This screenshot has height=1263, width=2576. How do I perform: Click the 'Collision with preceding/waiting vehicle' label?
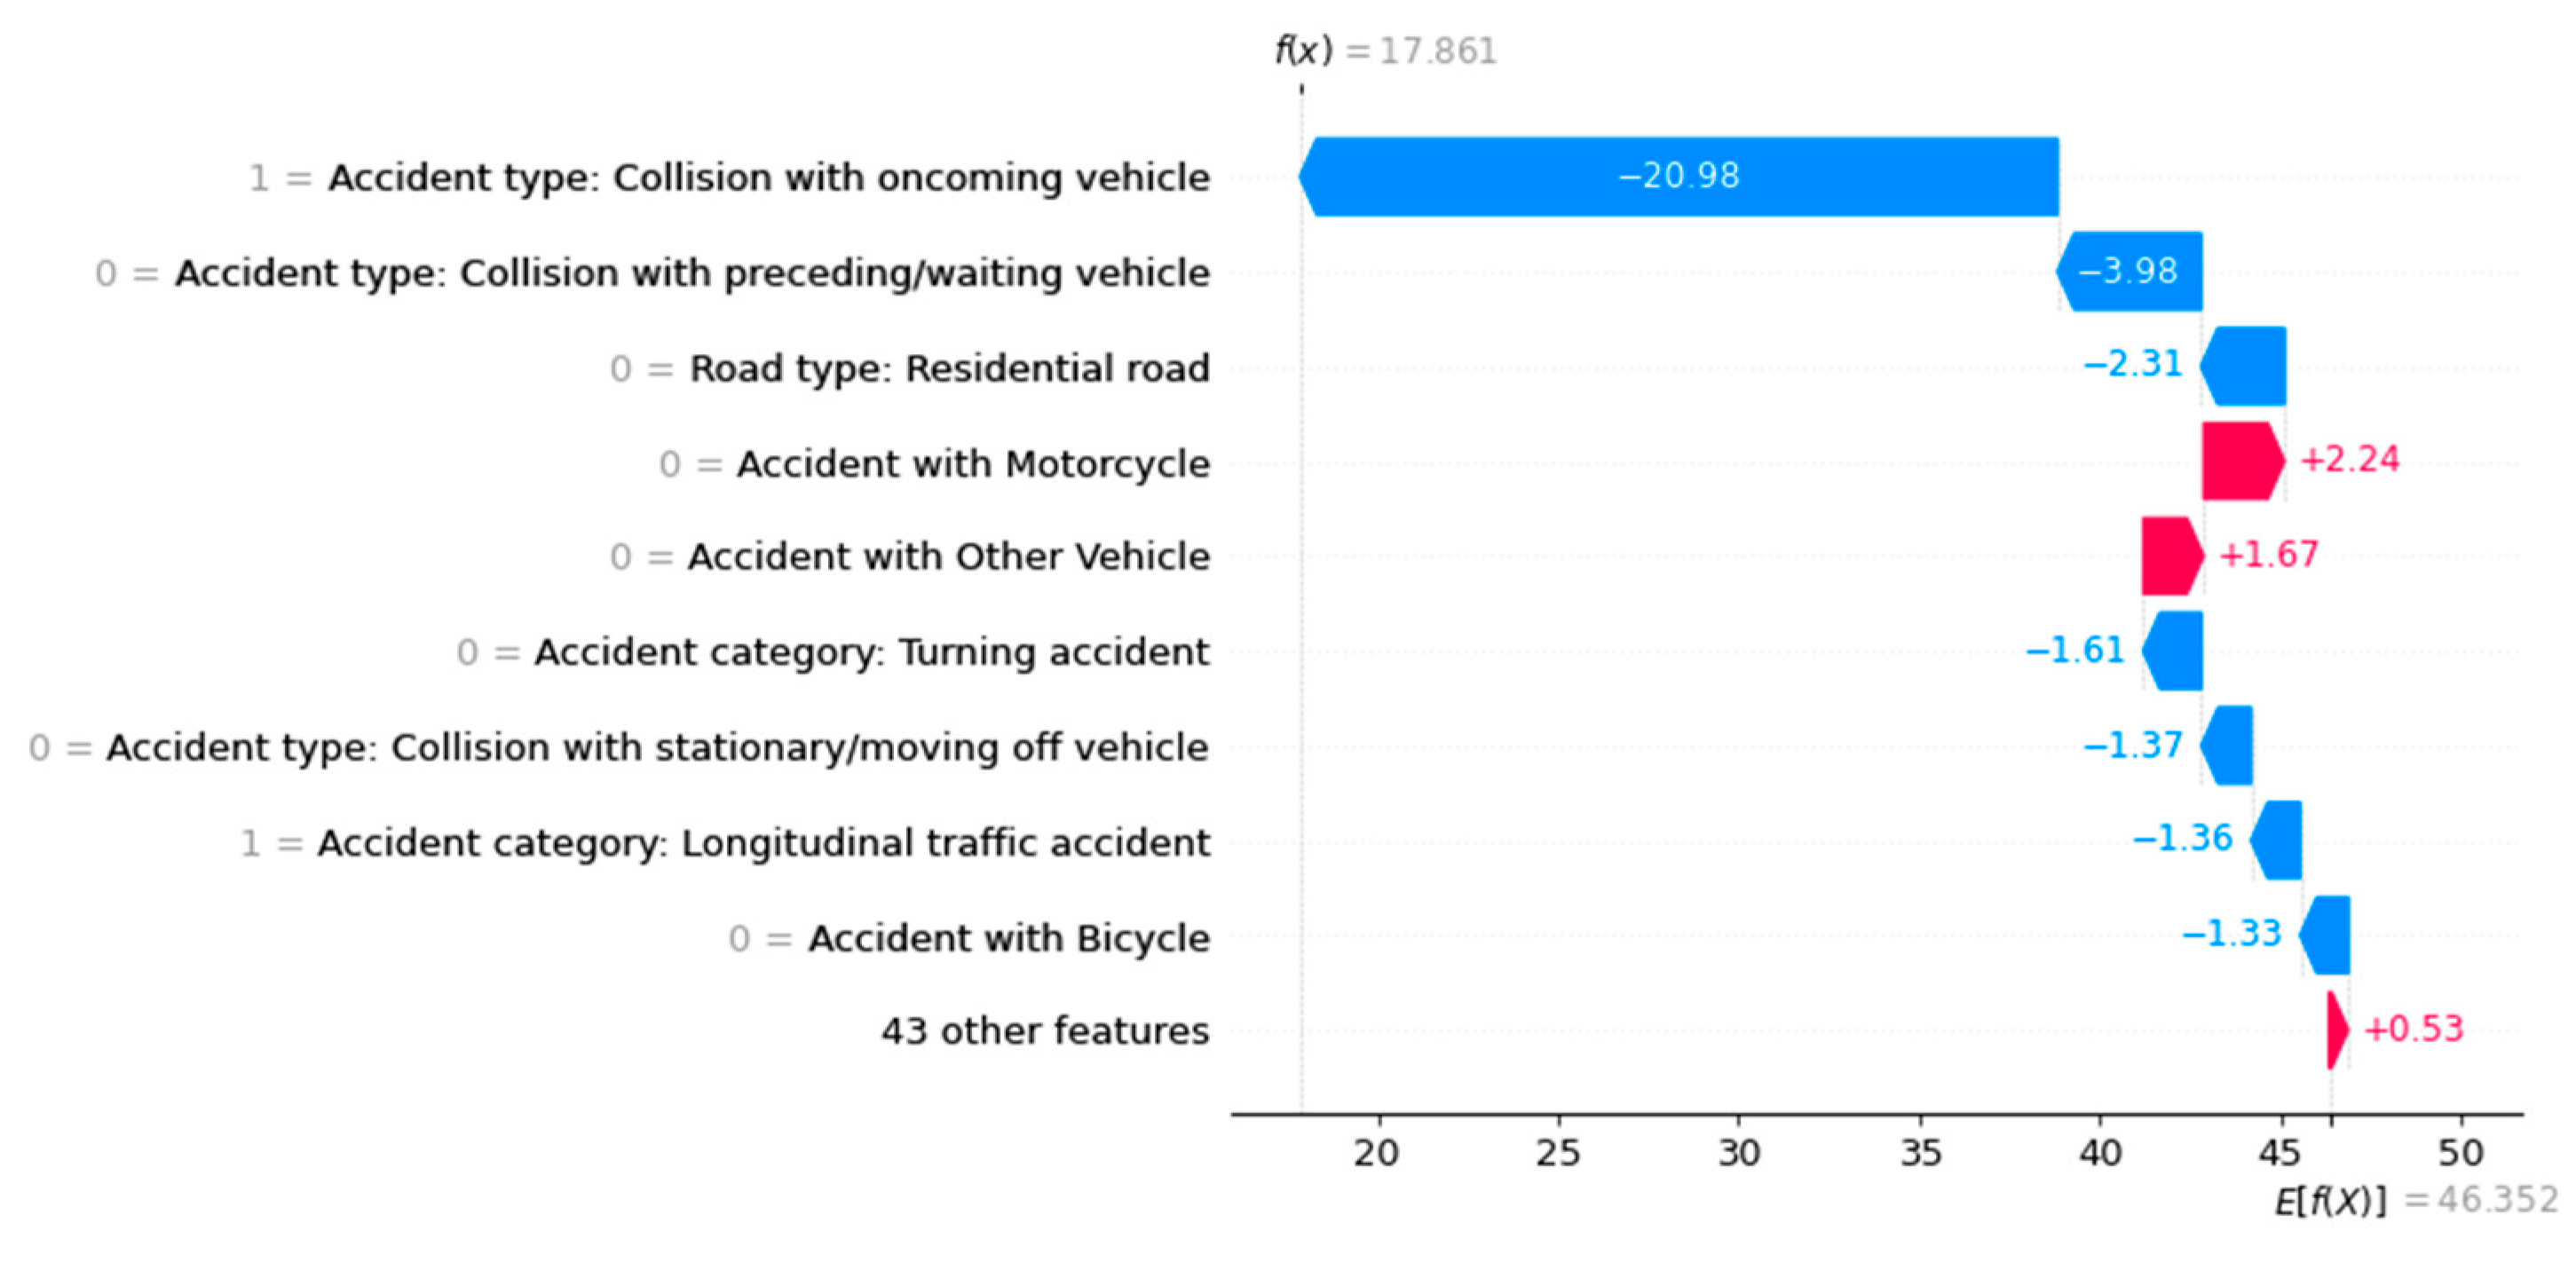pos(691,273)
